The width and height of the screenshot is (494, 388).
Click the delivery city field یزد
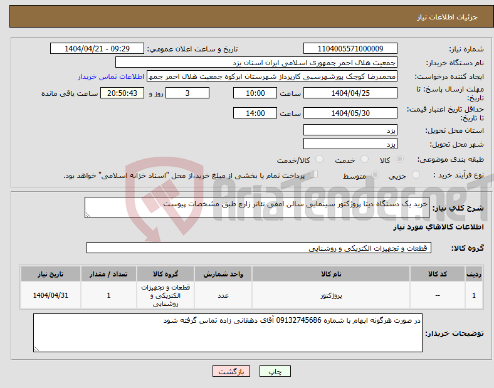pos(350,144)
